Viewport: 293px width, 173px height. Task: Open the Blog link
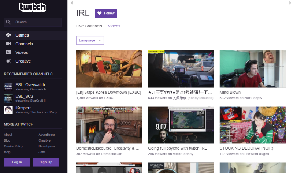click(x=7, y=140)
